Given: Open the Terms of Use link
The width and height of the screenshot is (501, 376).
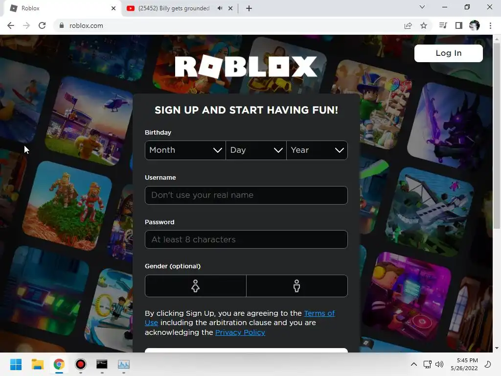Looking at the screenshot, I should coord(319,313).
